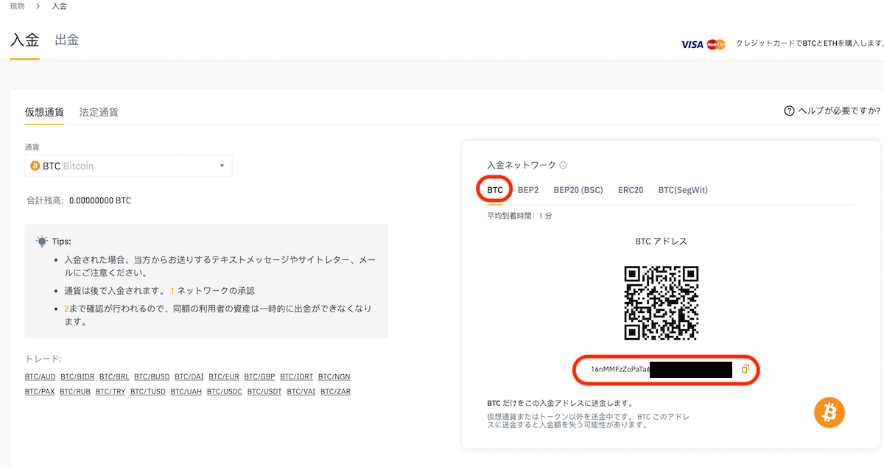
Task: Open the BTC/TUSD trading pair
Action: coord(148,391)
